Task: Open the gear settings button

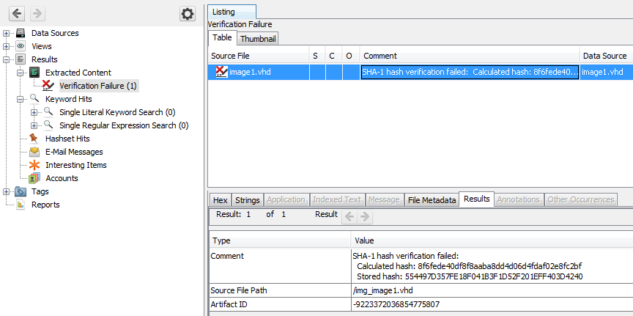Action: 188,14
